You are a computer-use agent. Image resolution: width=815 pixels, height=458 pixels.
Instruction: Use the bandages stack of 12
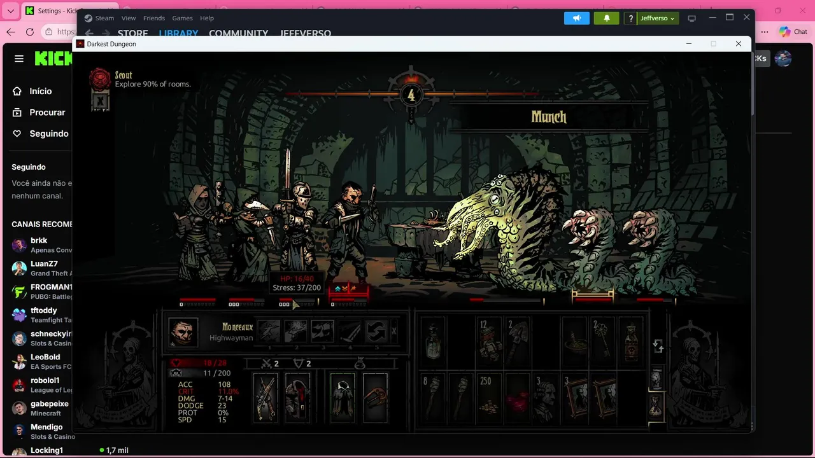coord(489,340)
